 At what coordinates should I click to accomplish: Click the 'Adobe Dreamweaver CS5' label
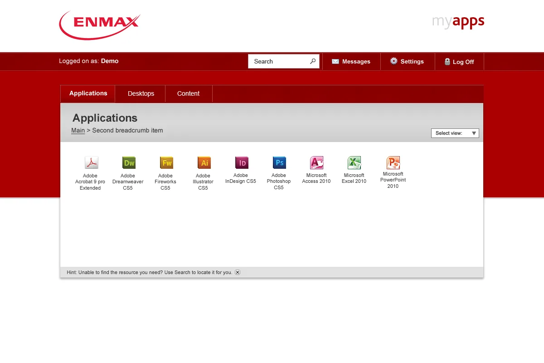click(x=128, y=182)
